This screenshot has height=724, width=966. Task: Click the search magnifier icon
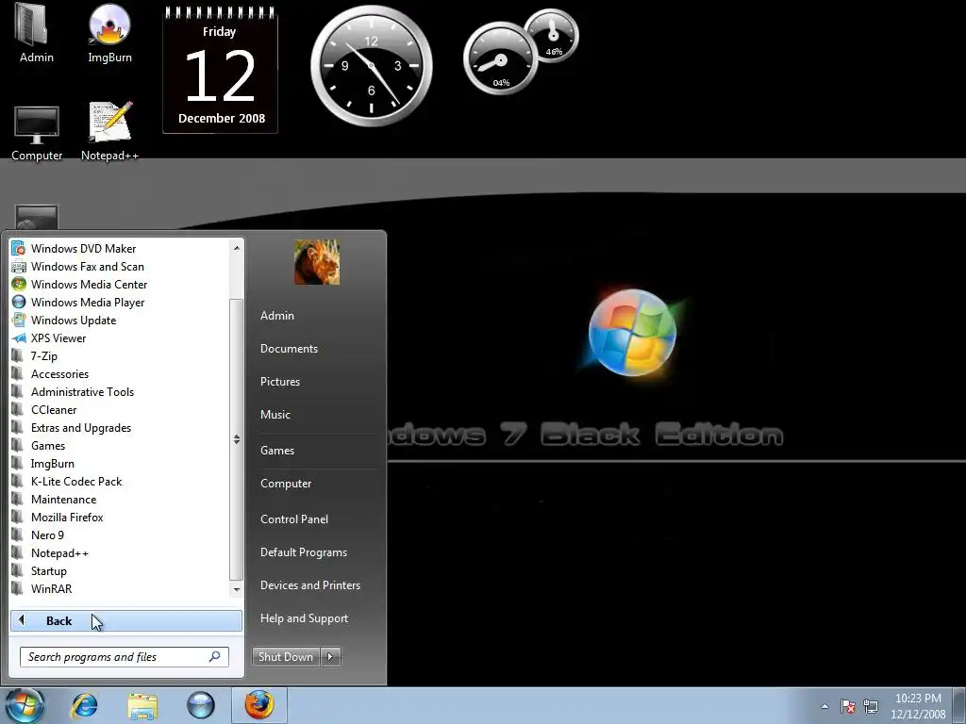(x=214, y=656)
